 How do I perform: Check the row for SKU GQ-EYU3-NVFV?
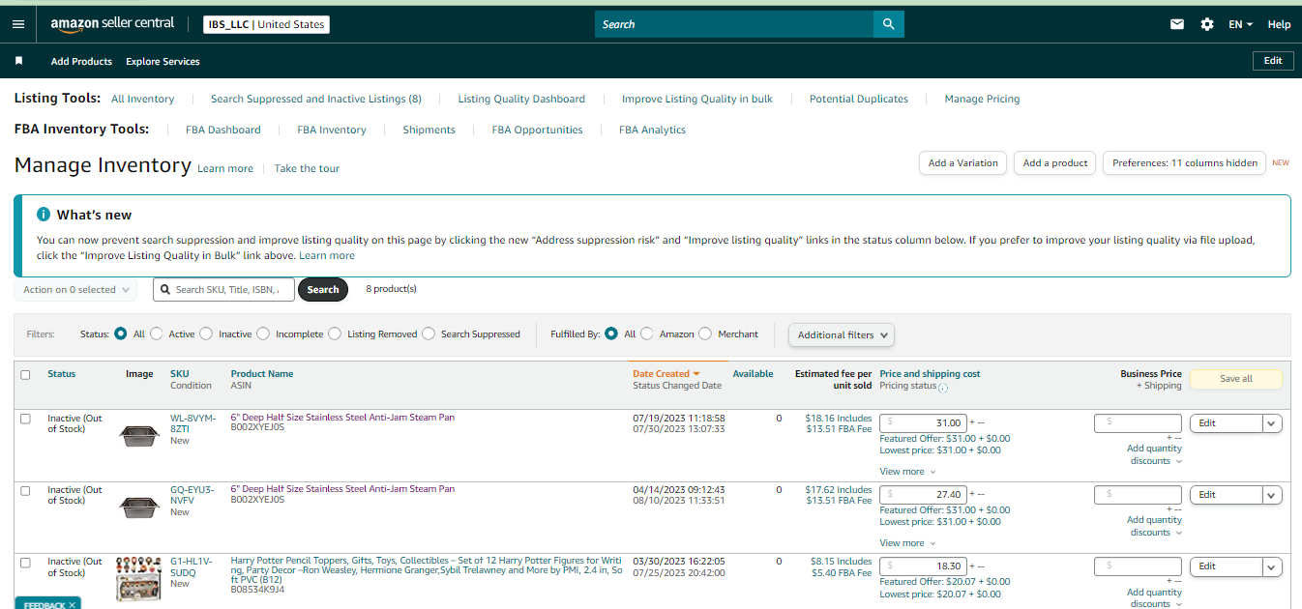[x=25, y=490]
